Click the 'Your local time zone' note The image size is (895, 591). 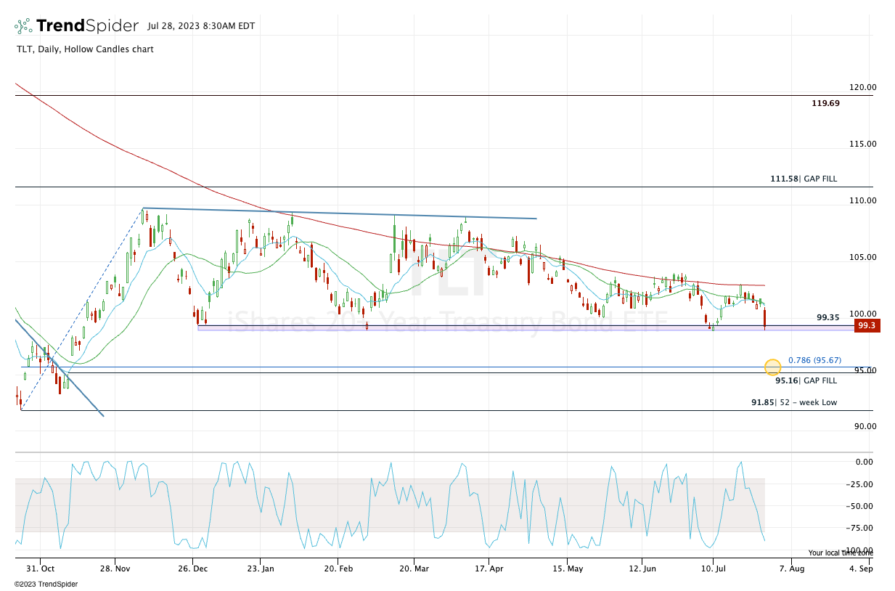841,553
